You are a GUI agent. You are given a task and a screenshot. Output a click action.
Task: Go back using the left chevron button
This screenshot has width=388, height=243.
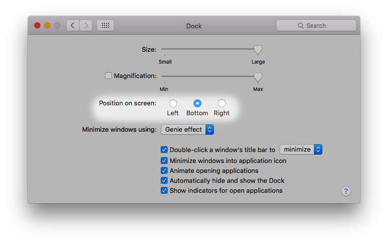(73, 25)
